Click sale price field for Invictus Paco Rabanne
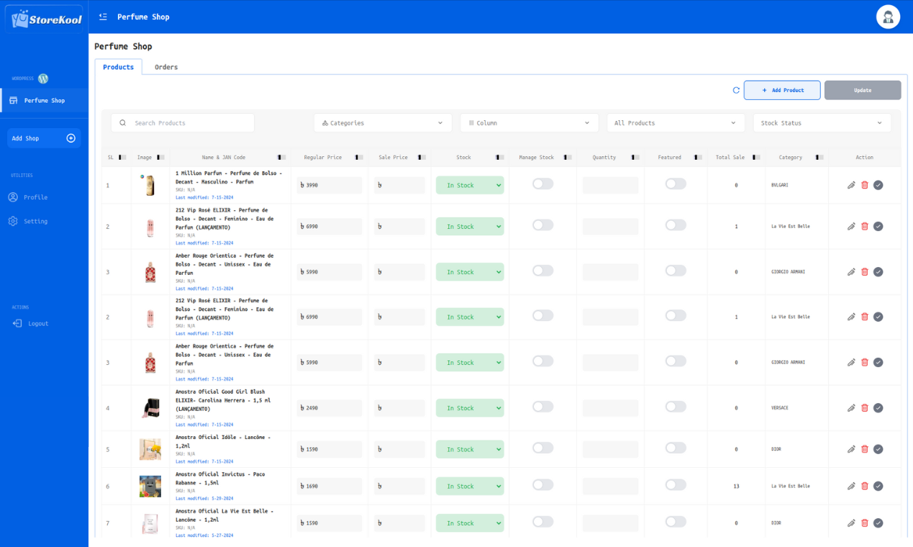This screenshot has height=547, width=913. (x=399, y=486)
